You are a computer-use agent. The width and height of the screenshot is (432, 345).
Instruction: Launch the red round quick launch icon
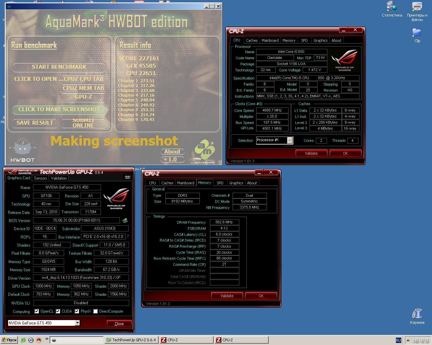tap(38, 340)
